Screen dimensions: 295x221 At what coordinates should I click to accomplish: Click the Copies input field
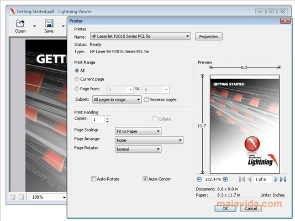tap(98, 120)
